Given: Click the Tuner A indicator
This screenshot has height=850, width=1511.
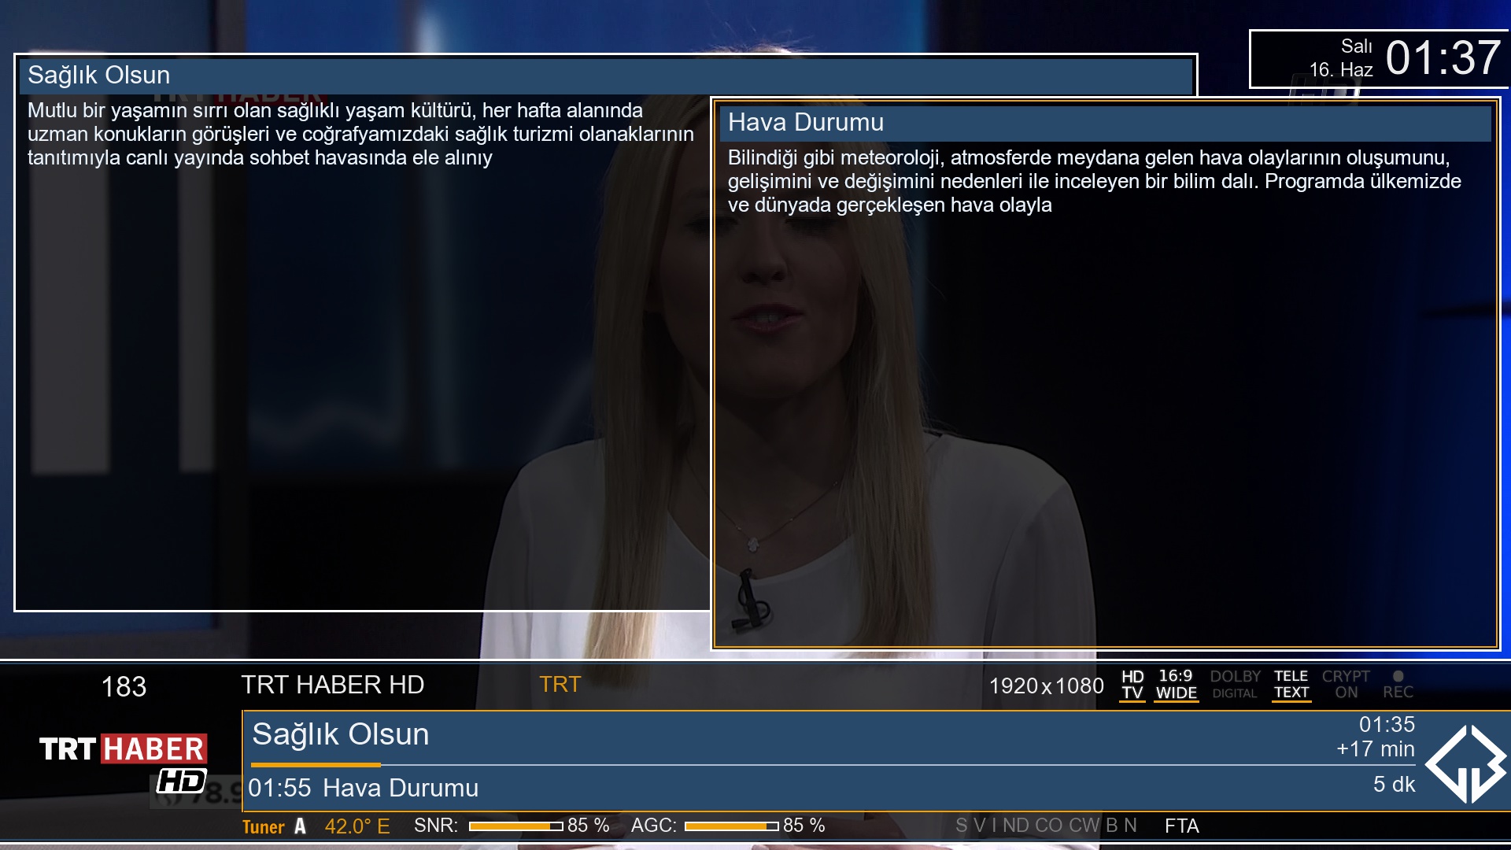Looking at the screenshot, I should tap(274, 826).
